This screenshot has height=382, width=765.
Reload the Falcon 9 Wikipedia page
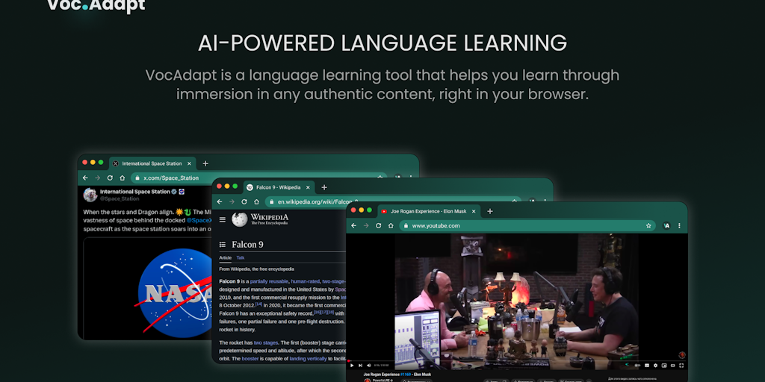pyautogui.click(x=244, y=201)
